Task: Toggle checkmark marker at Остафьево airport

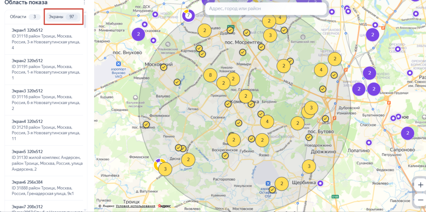Action: point(272,190)
